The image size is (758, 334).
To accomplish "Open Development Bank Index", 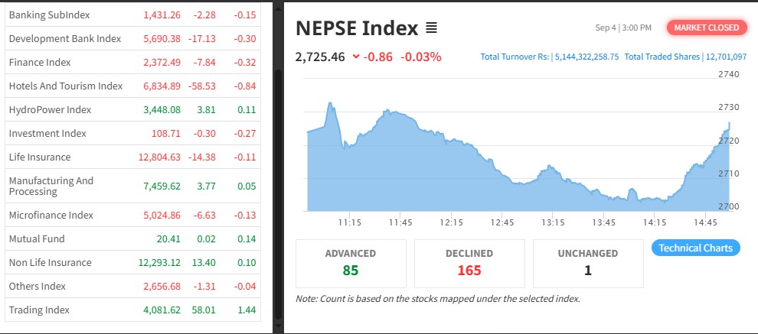I will click(x=64, y=39).
